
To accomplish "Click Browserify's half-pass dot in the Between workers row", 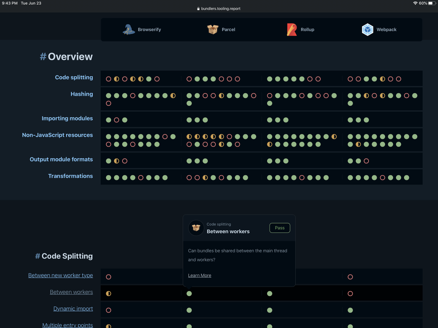I will coord(108,293).
